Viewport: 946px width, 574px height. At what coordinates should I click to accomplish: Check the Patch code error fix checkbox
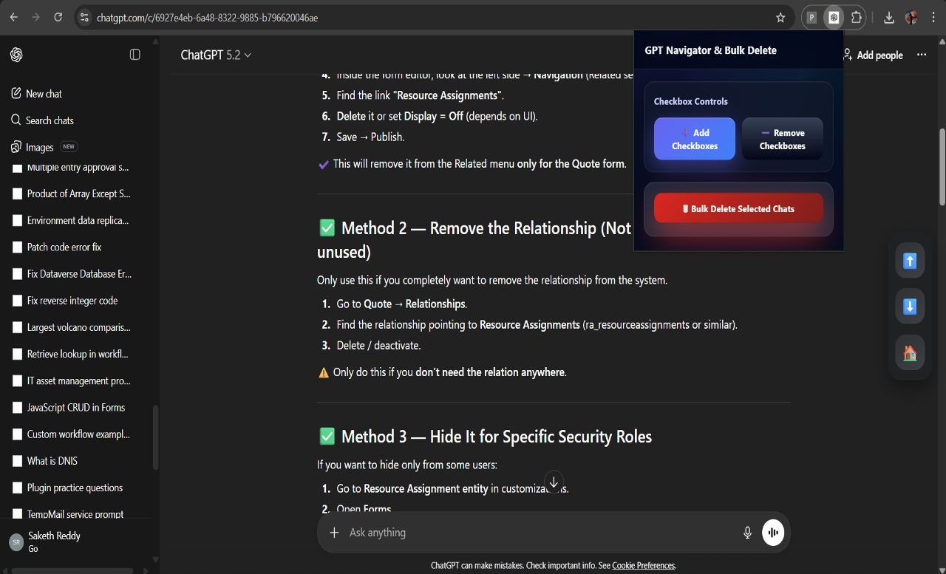[17, 247]
